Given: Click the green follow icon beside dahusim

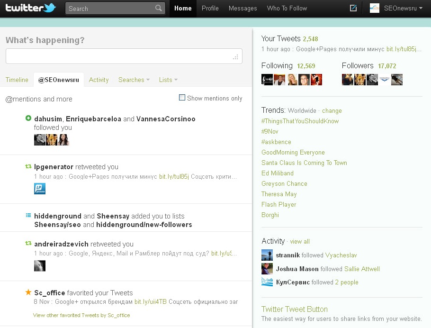Looking at the screenshot, I should 28,118.
